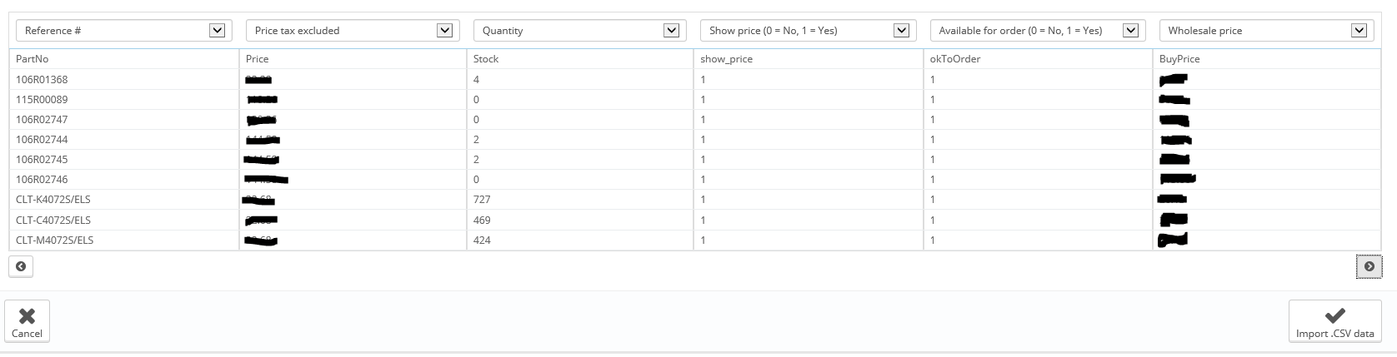The width and height of the screenshot is (1397, 357).
Task: Click the show_price header cell
Action: [726, 59]
